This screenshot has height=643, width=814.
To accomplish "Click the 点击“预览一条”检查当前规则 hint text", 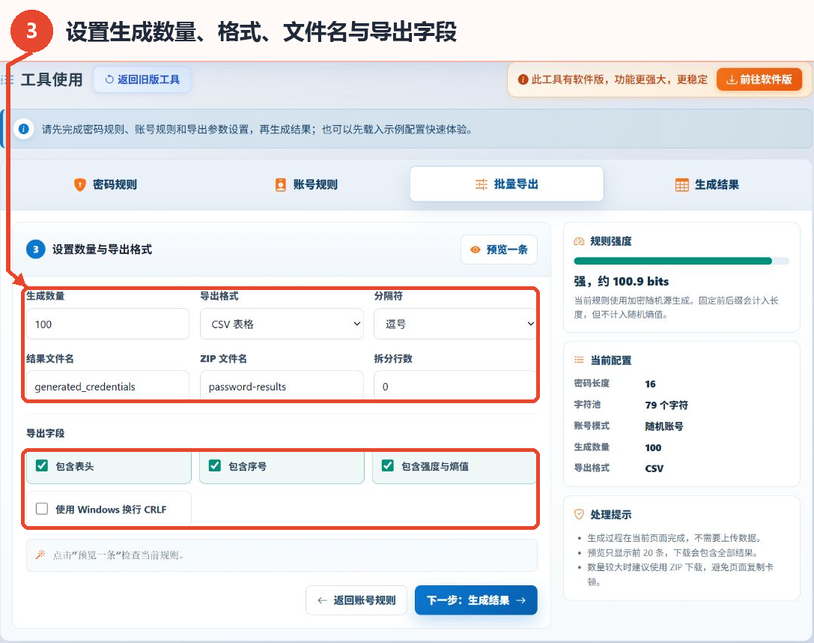I will [x=118, y=555].
